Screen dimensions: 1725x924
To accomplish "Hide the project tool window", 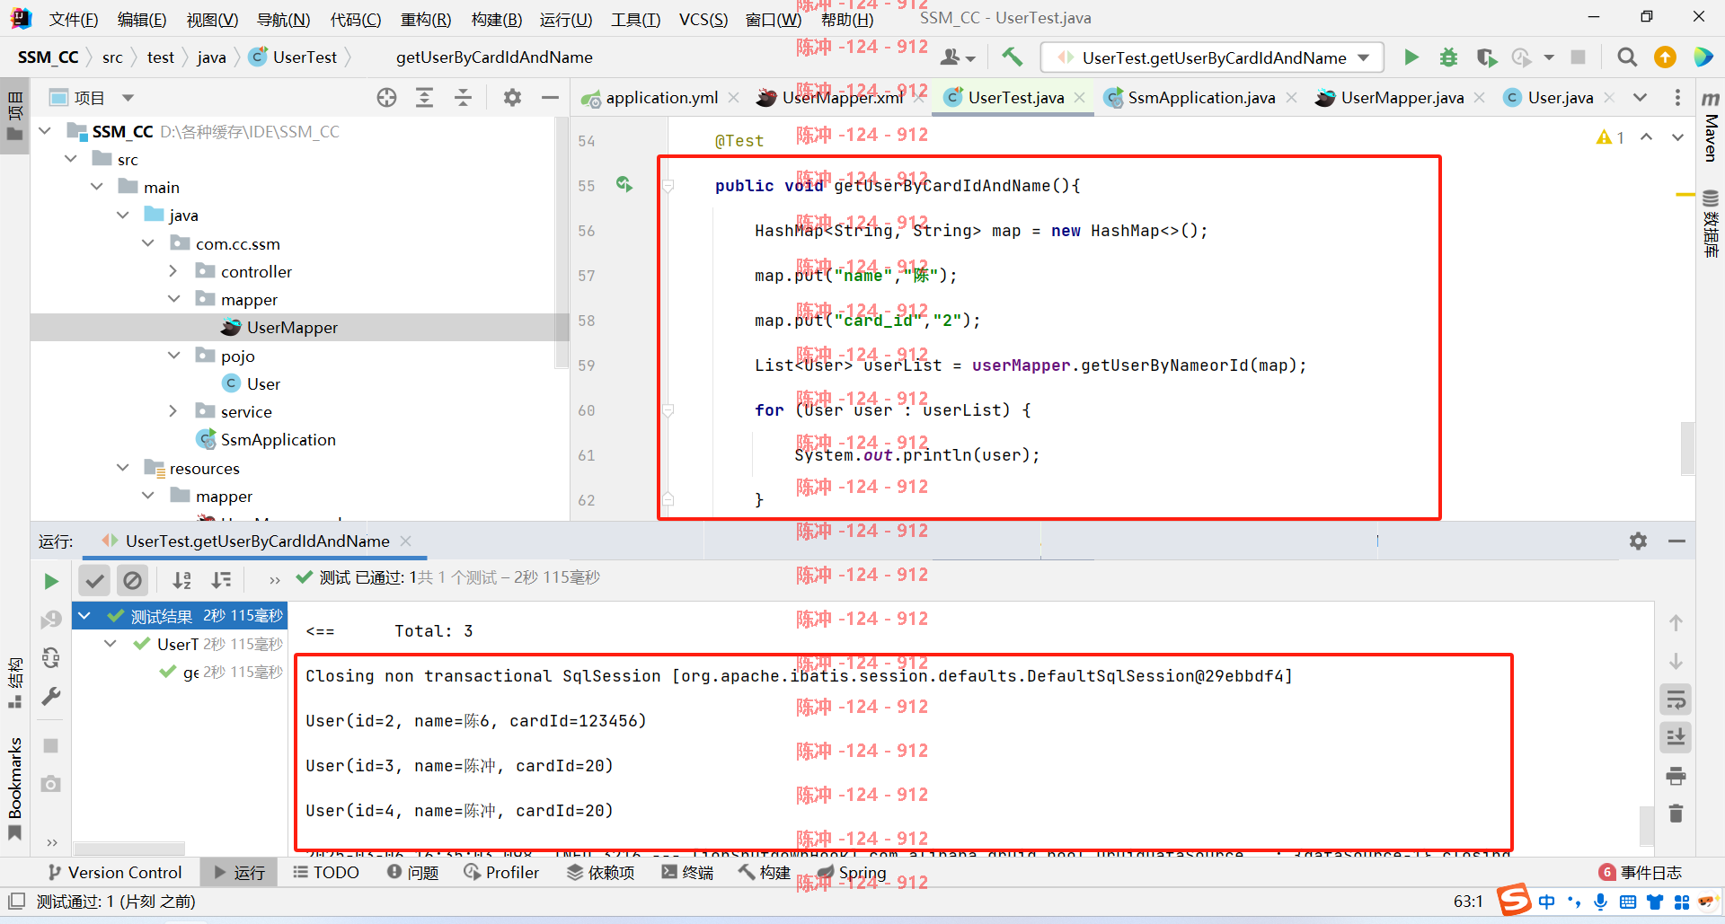I will click(551, 98).
